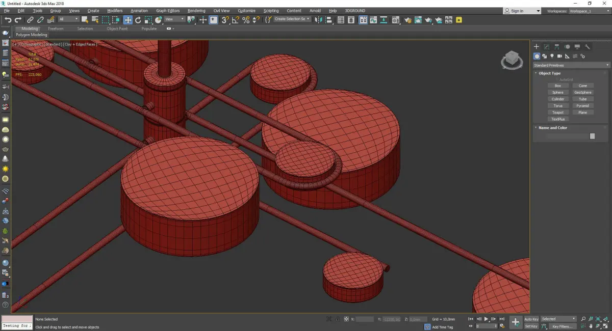Viewport: 612px width, 331px height.
Task: Click the Mirror tool icon
Action: (318, 20)
